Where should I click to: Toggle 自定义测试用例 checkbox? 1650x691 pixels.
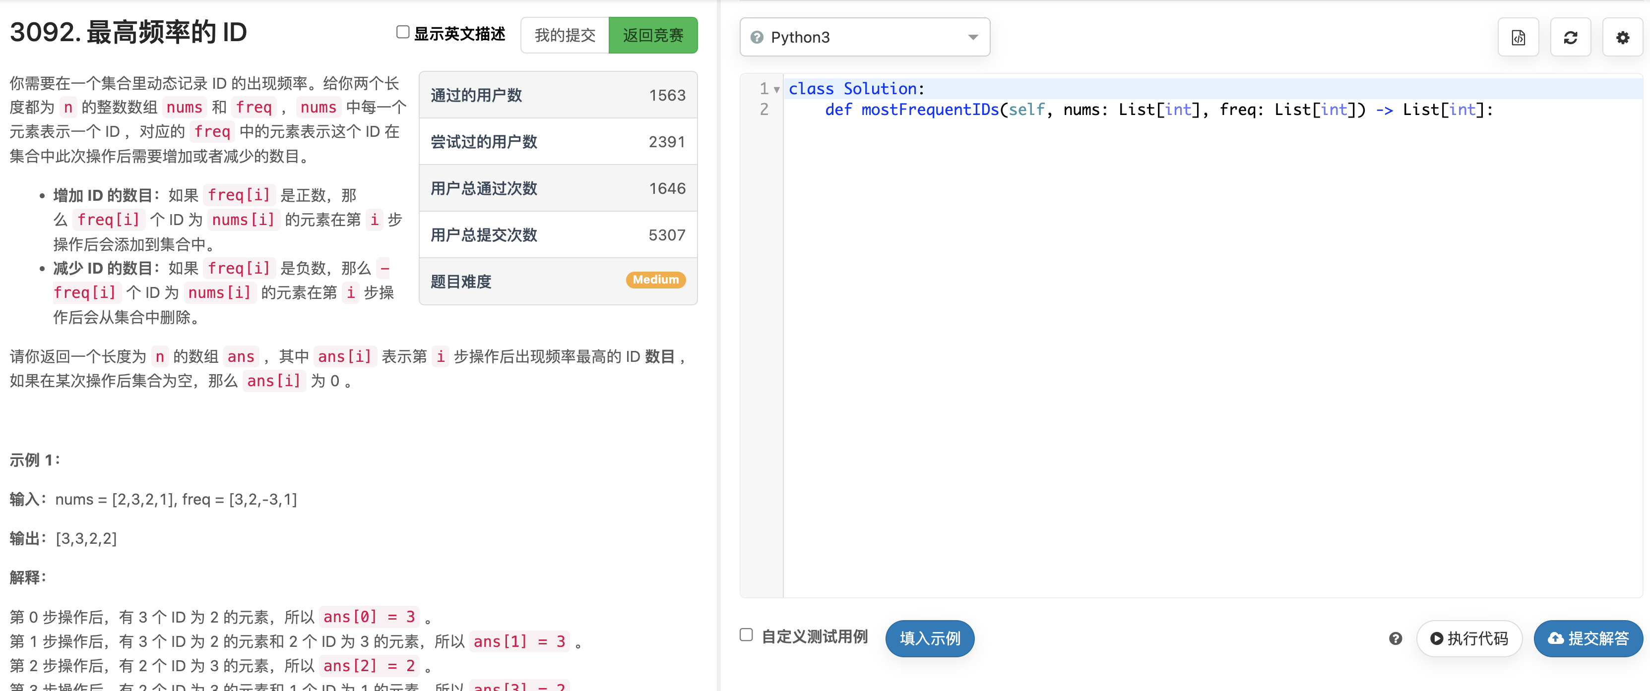coord(746,635)
